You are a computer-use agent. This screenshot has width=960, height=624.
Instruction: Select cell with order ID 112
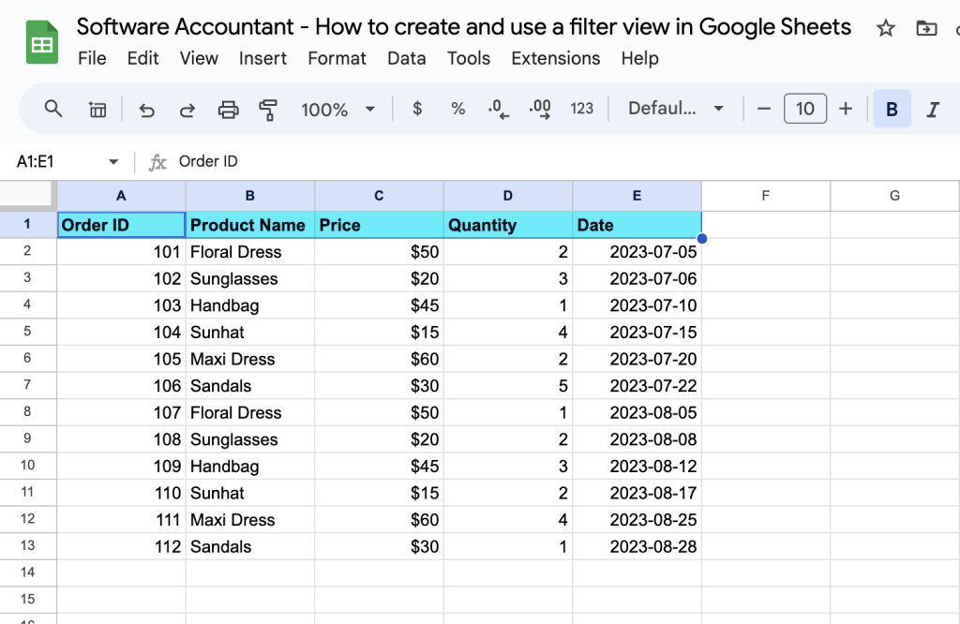click(x=121, y=547)
